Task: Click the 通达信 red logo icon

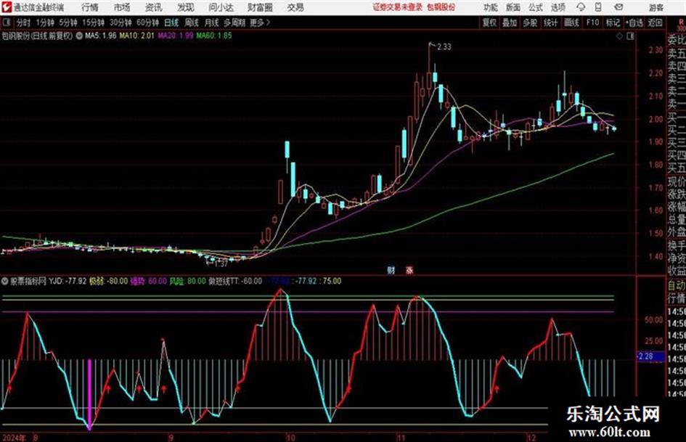Action: click(x=7, y=7)
